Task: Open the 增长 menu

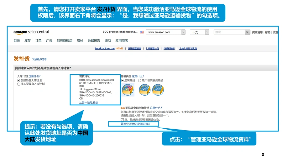Action: point(80,41)
